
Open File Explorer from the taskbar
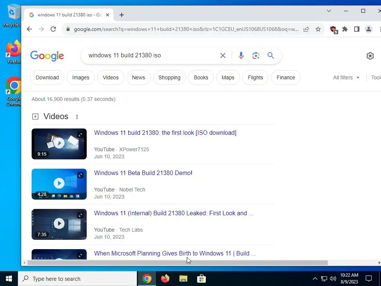(x=183, y=279)
